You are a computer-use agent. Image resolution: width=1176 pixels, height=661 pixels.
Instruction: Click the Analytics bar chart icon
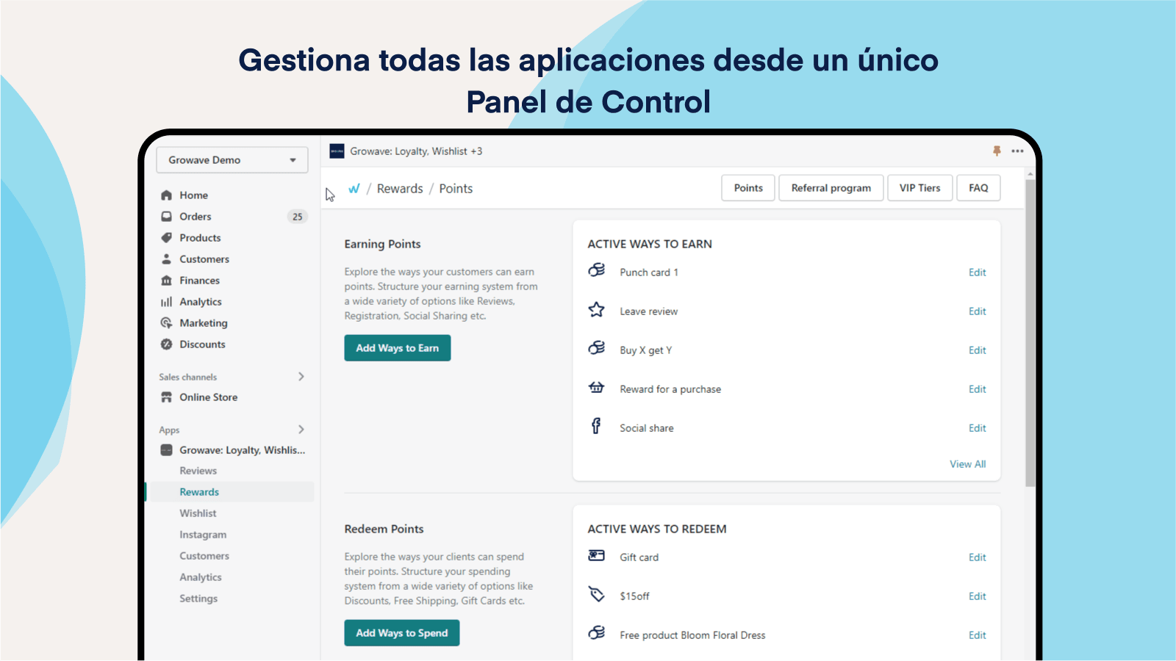coord(166,302)
